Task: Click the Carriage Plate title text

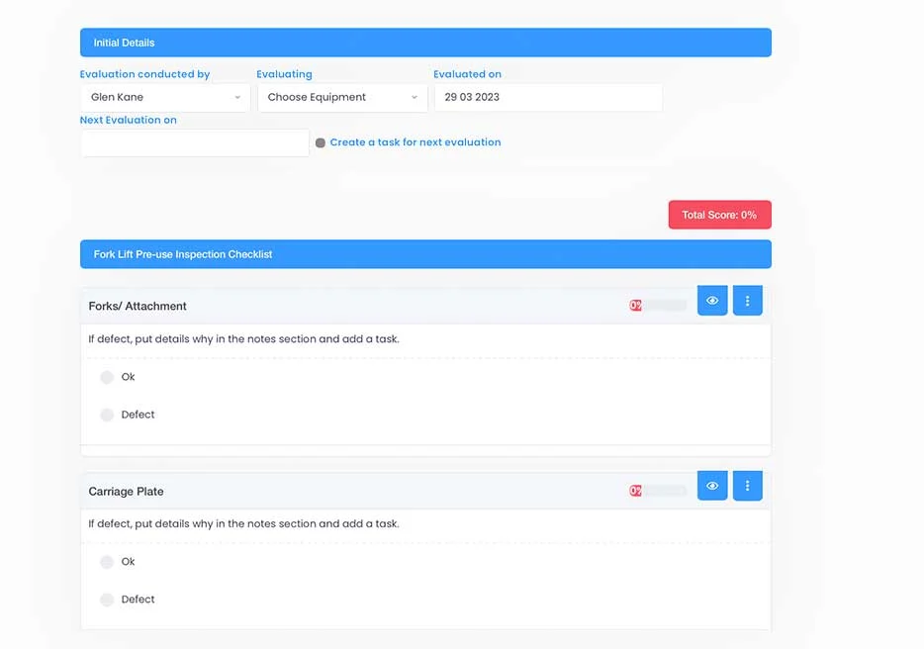Action: [x=126, y=491]
